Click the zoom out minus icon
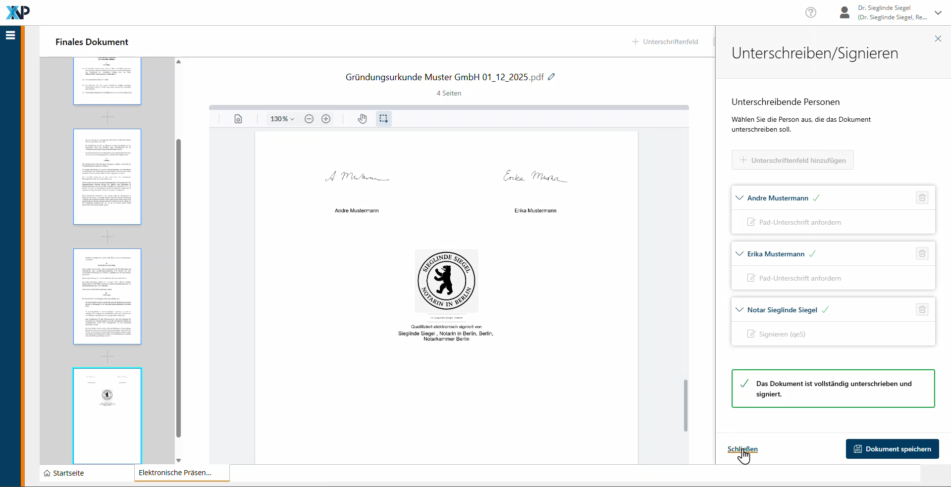This screenshot has height=487, width=951. coord(309,119)
